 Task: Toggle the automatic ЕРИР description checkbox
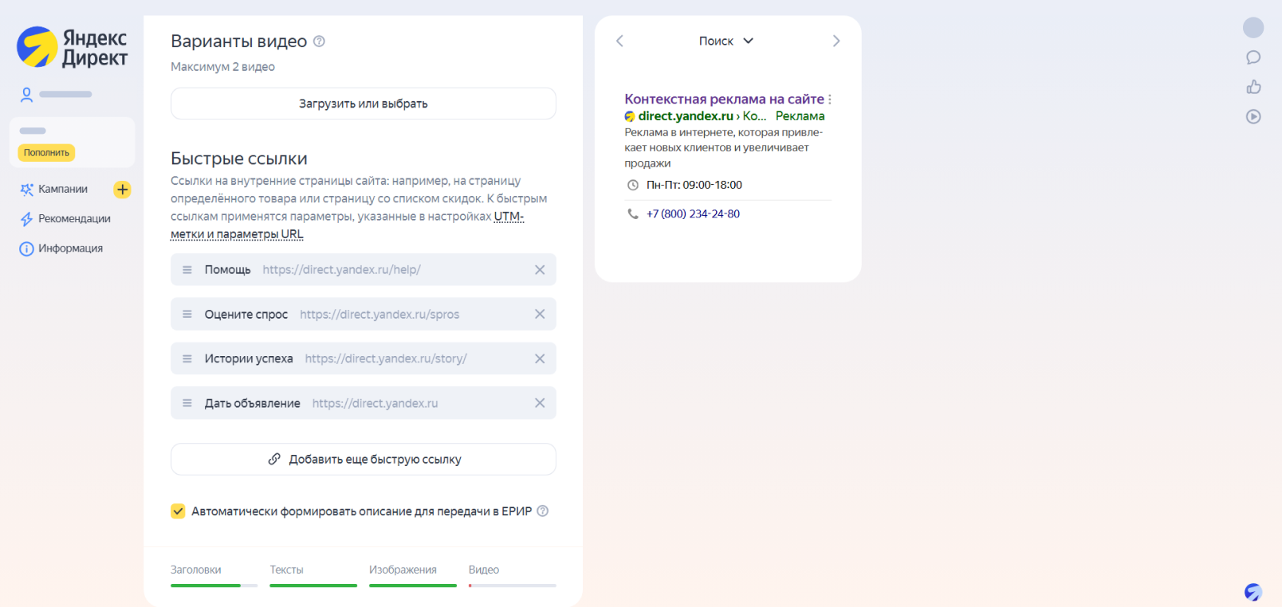click(x=178, y=511)
